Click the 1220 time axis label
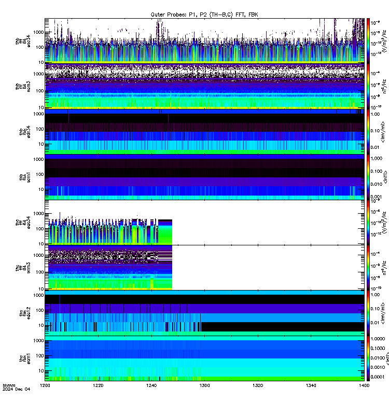 click(98, 385)
